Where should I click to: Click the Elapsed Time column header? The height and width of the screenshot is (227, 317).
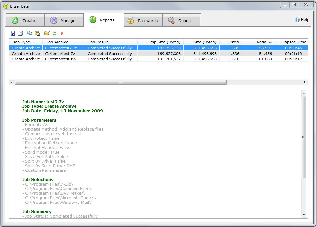[291, 42]
